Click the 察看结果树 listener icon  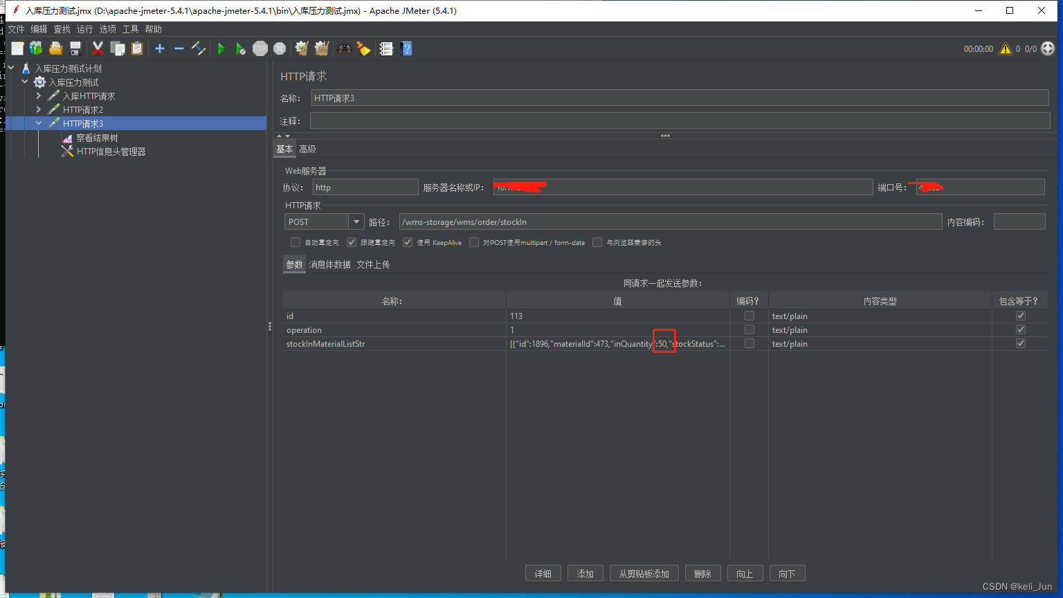point(67,138)
